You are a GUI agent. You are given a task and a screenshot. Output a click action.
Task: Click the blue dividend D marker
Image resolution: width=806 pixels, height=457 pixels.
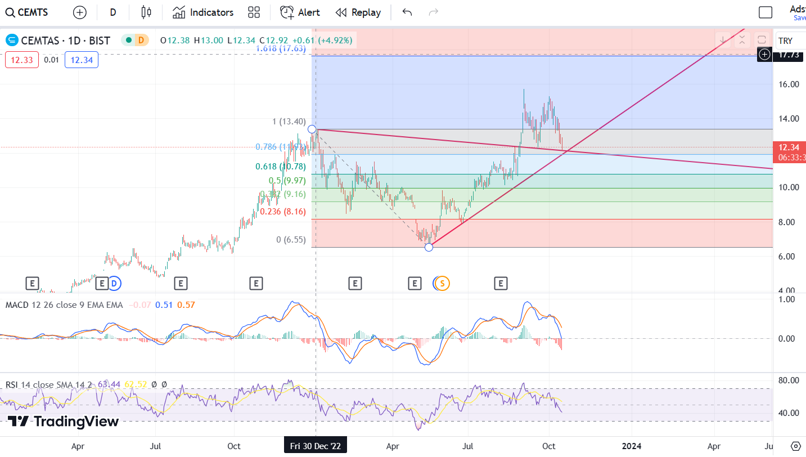pos(114,283)
